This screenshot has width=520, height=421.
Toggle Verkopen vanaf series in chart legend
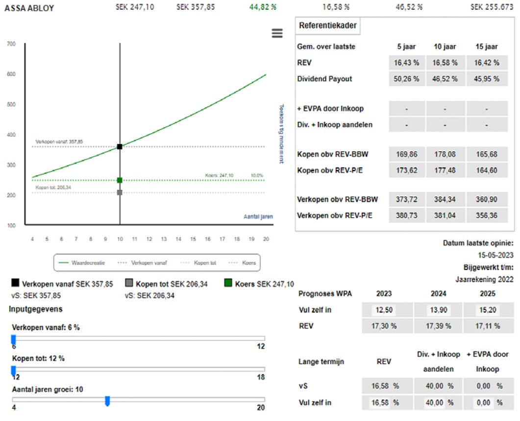coord(142,263)
